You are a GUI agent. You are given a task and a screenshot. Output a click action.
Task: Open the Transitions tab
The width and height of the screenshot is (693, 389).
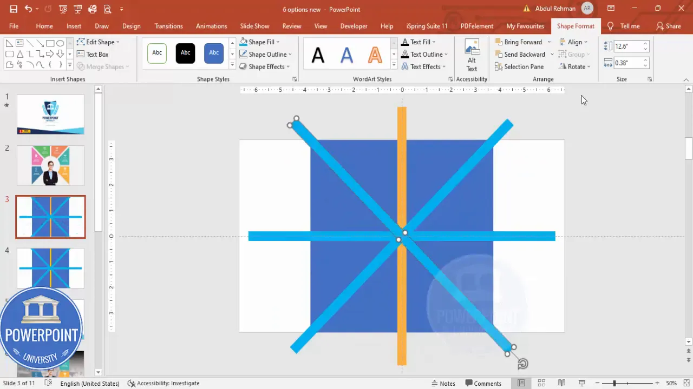[168, 26]
